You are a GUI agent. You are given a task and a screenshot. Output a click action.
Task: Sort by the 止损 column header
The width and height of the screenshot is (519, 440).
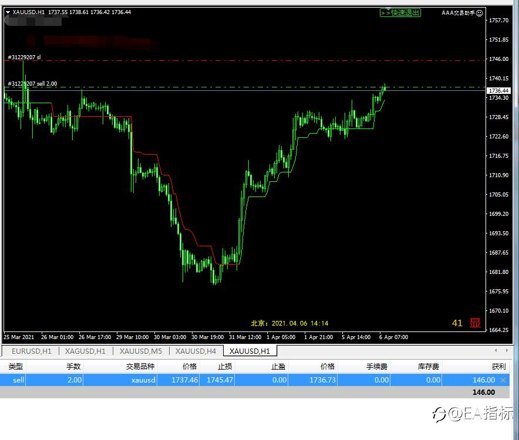coord(225,366)
